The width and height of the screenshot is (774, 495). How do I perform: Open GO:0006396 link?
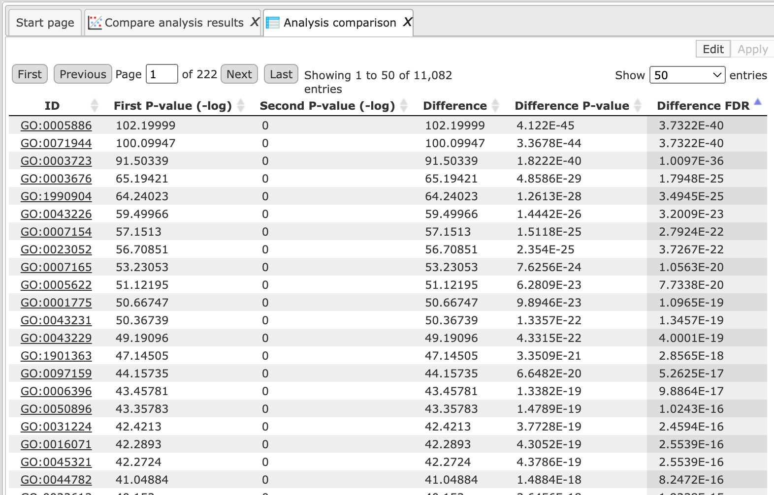(x=56, y=391)
